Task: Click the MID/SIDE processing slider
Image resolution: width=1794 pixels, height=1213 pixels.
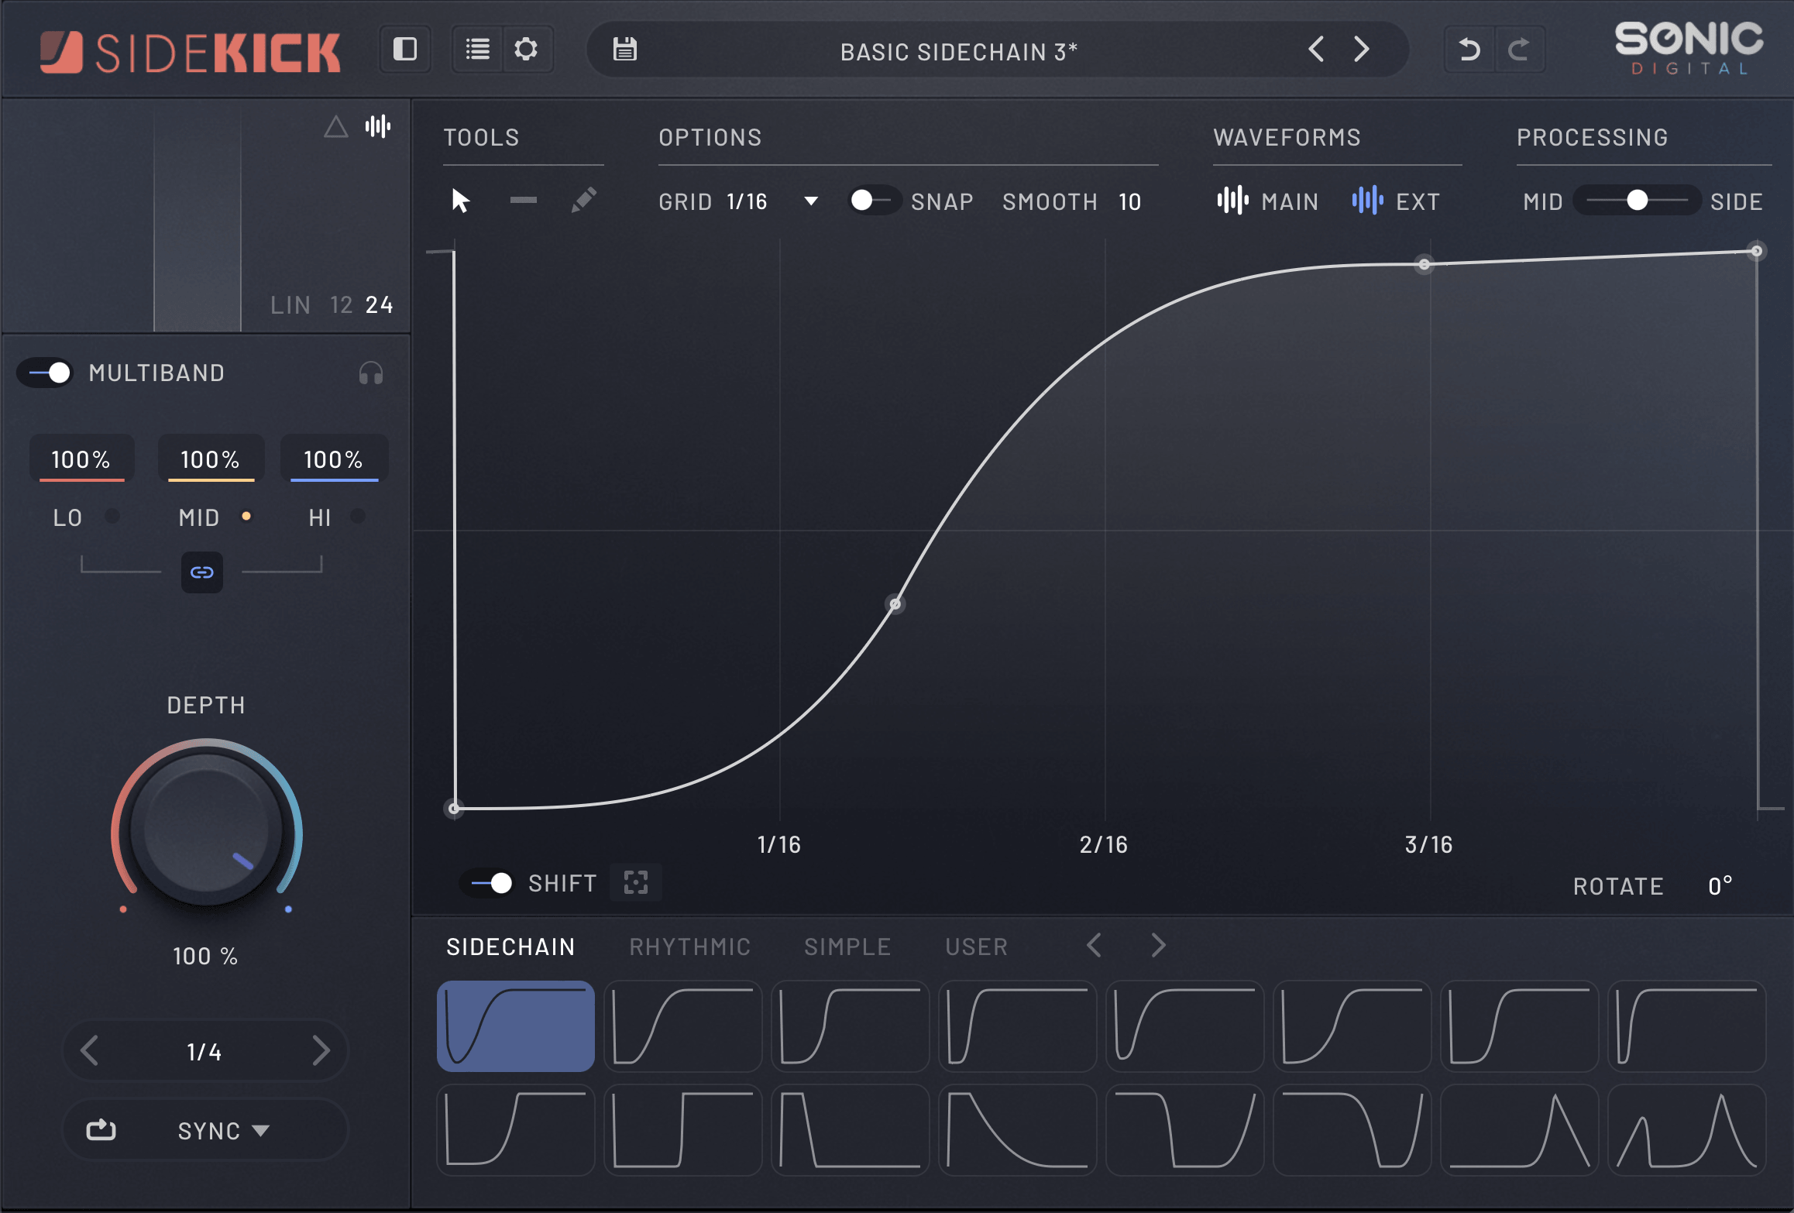Action: pos(1636,201)
